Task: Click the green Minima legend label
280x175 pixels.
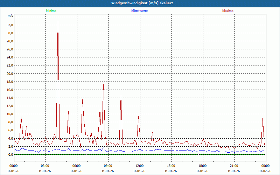Action: pos(51,11)
